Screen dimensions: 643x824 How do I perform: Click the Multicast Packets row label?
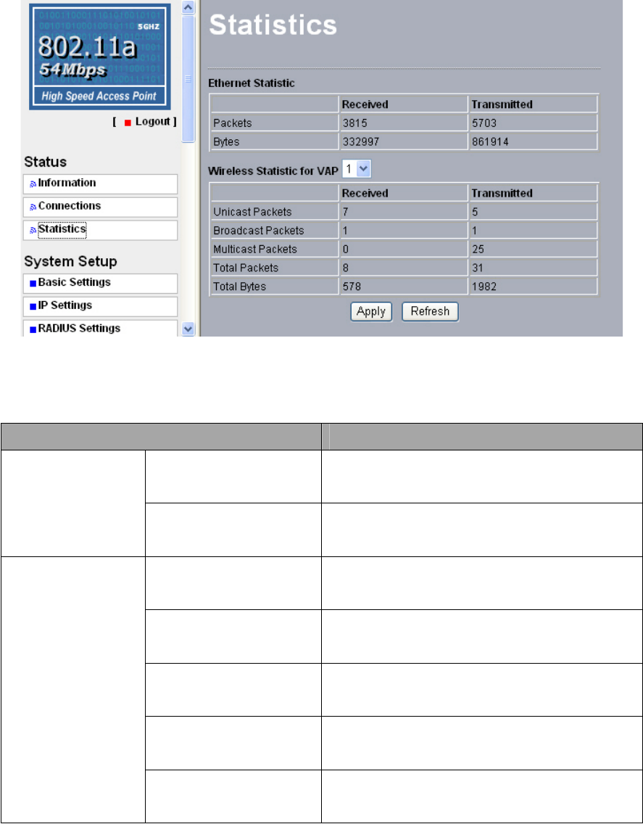(254, 249)
